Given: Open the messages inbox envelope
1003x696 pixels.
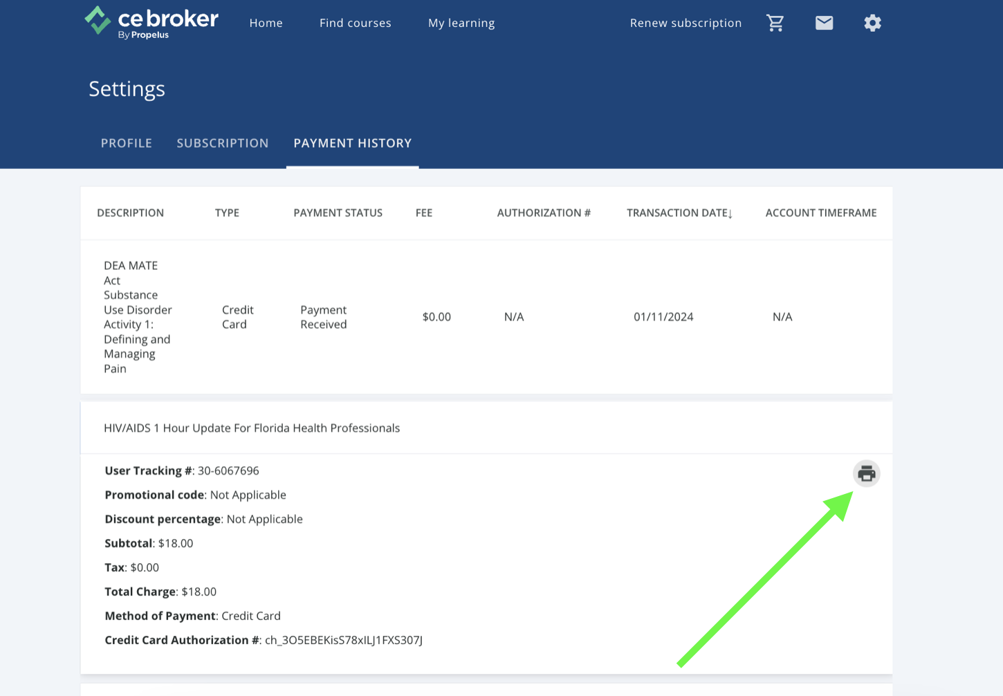Looking at the screenshot, I should (x=824, y=22).
